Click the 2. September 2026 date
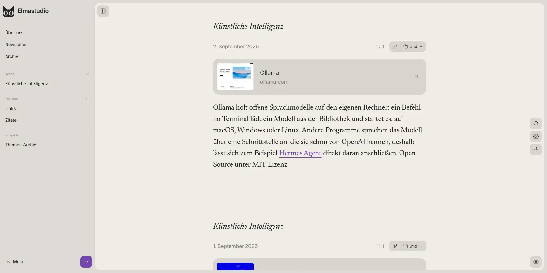 click(236, 46)
